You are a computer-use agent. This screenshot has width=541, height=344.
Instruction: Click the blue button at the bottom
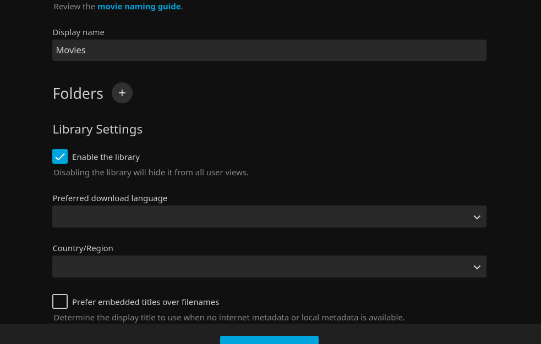click(269, 340)
